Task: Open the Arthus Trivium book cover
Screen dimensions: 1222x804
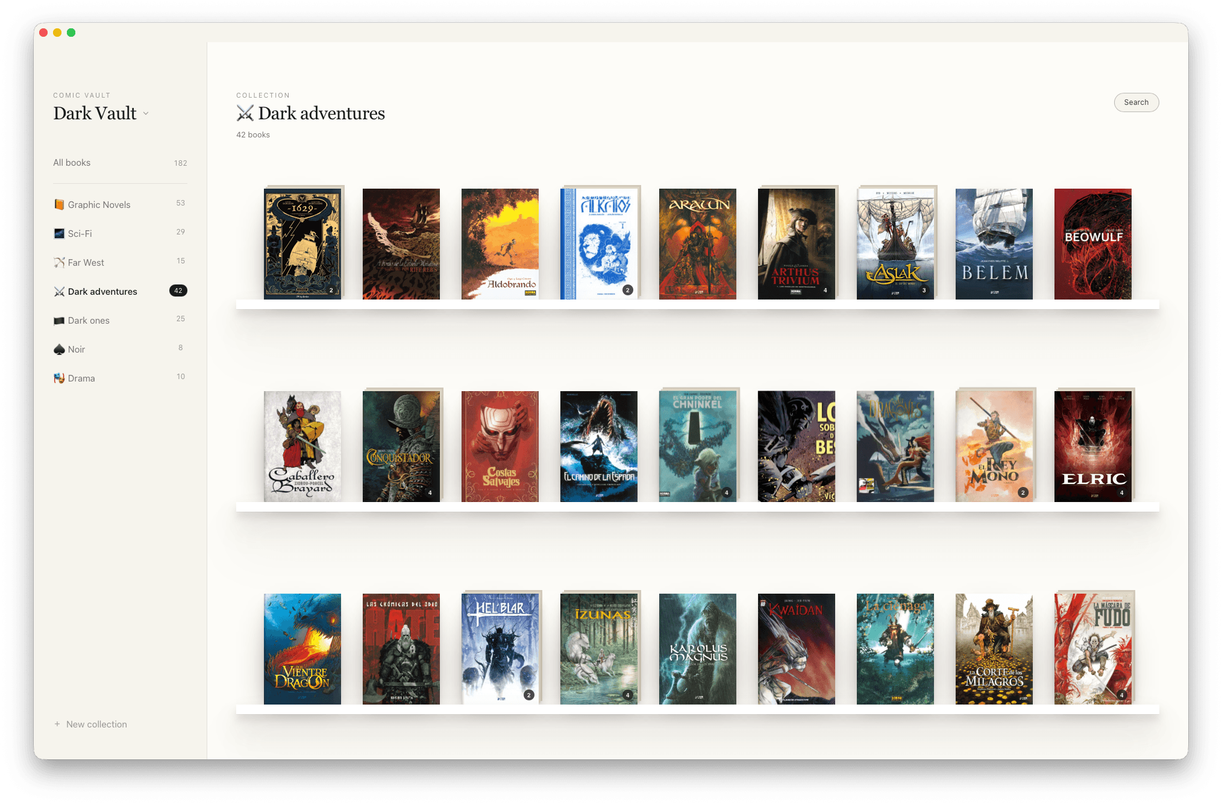Action: click(797, 244)
